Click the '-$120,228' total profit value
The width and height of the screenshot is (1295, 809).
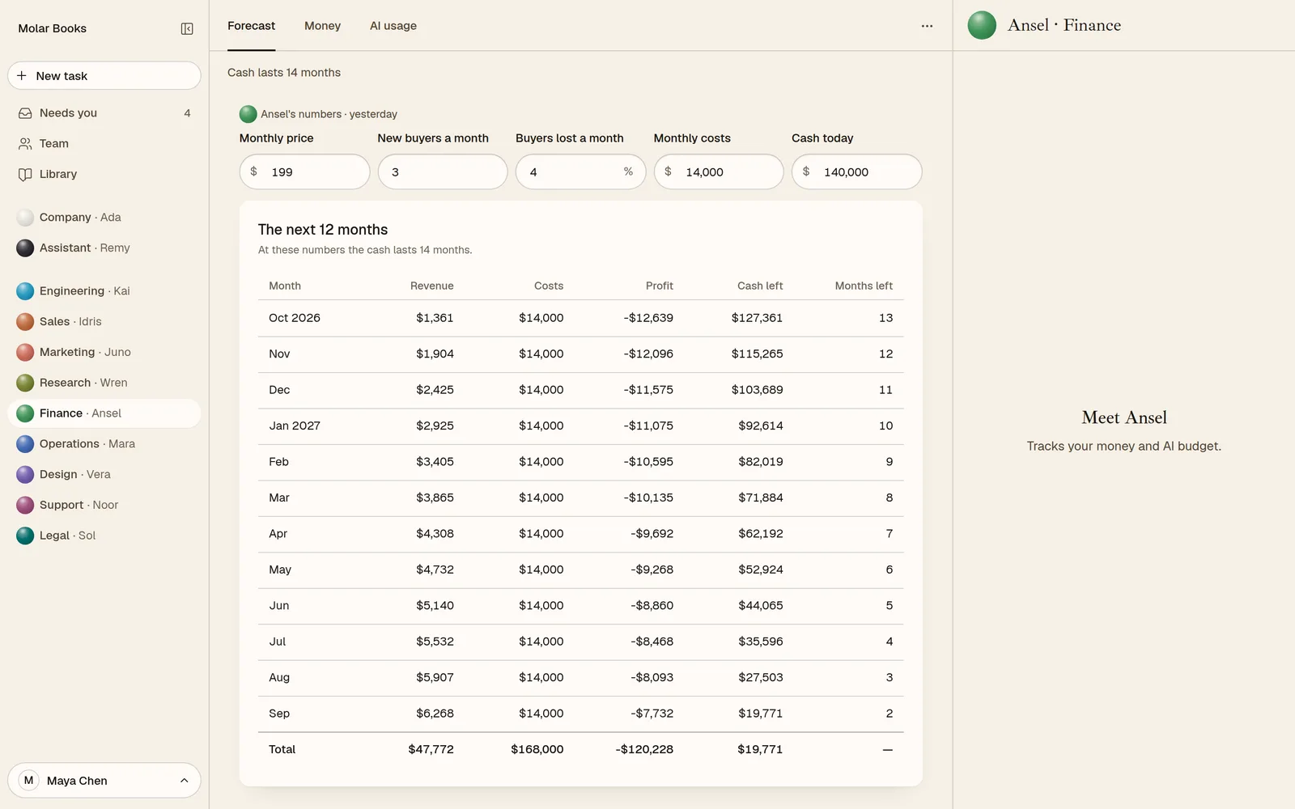point(644,749)
